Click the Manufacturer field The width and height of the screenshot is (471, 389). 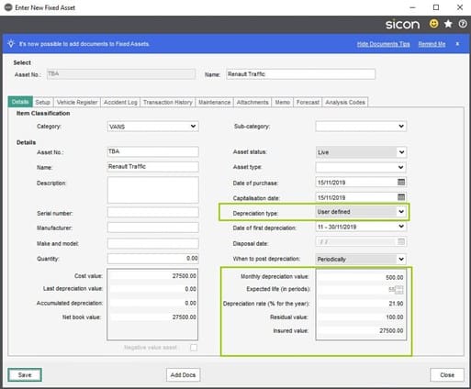(x=152, y=228)
